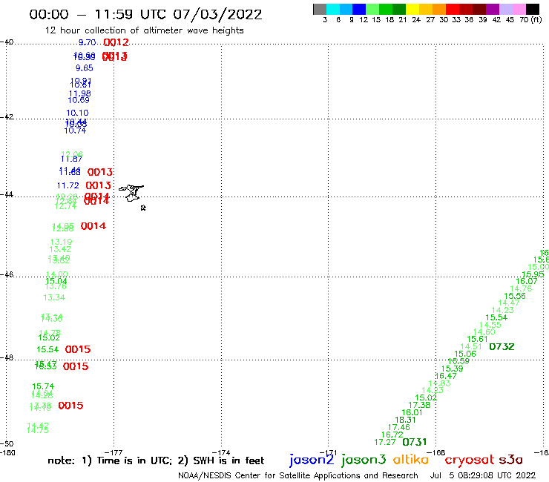Click the gray 3 ft legend swatch
Viewport: 549px width, 482px height.
pyautogui.click(x=320, y=10)
